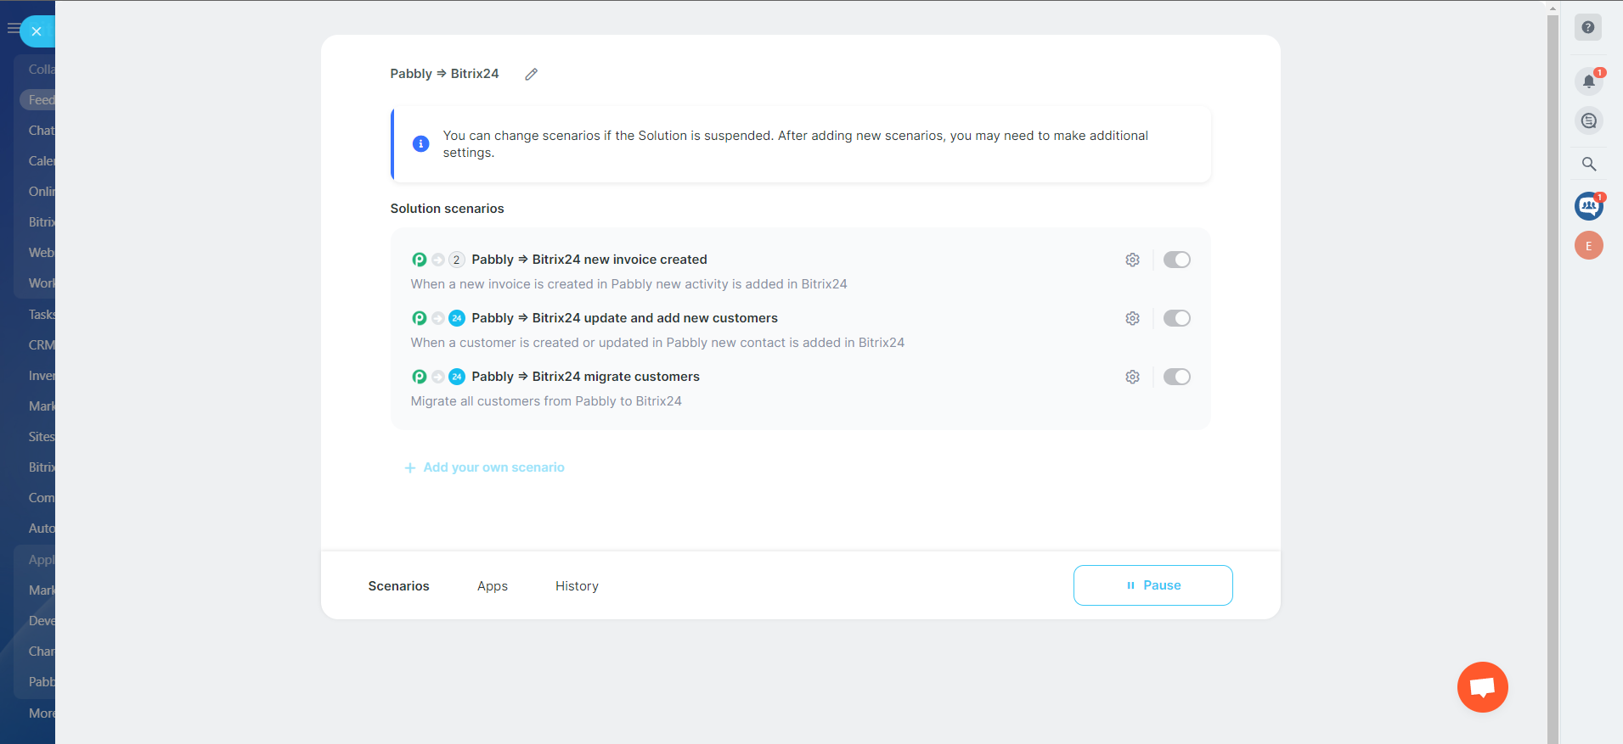Toggle the migrate customers scenario switch
The width and height of the screenshot is (1623, 744).
1176,377
